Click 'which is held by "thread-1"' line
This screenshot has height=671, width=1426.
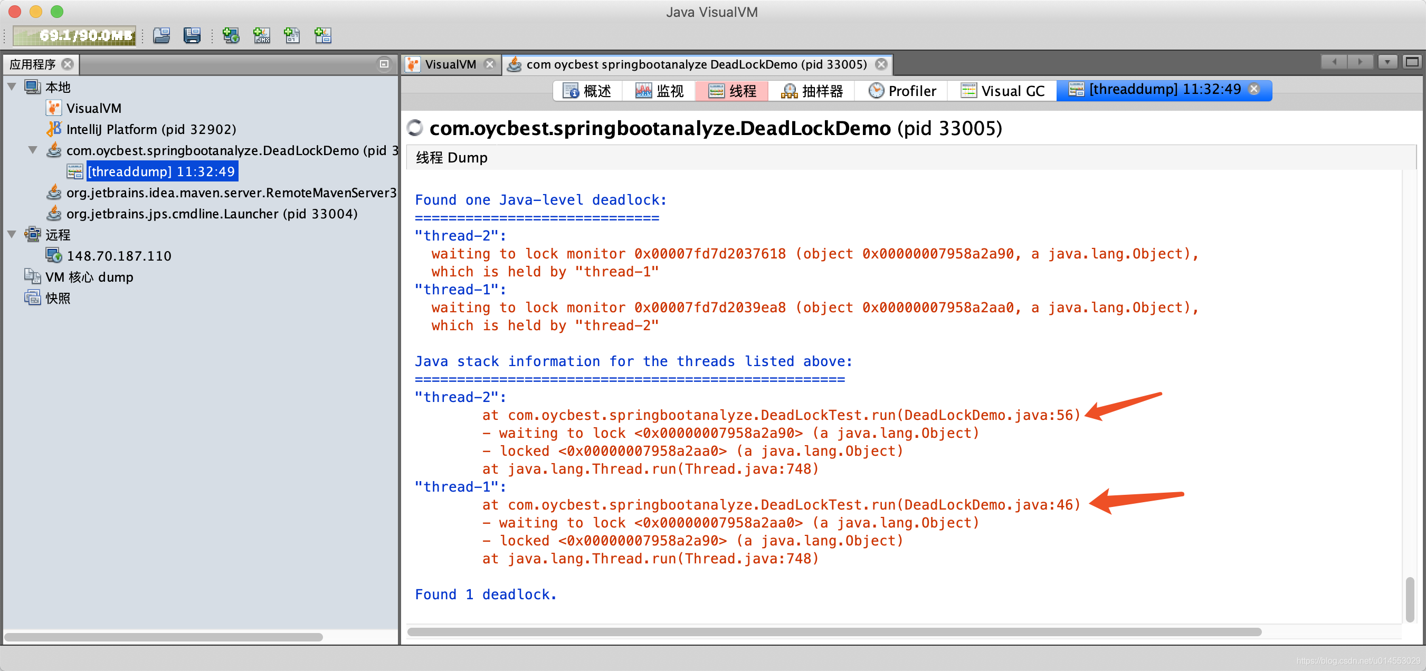pos(545,272)
